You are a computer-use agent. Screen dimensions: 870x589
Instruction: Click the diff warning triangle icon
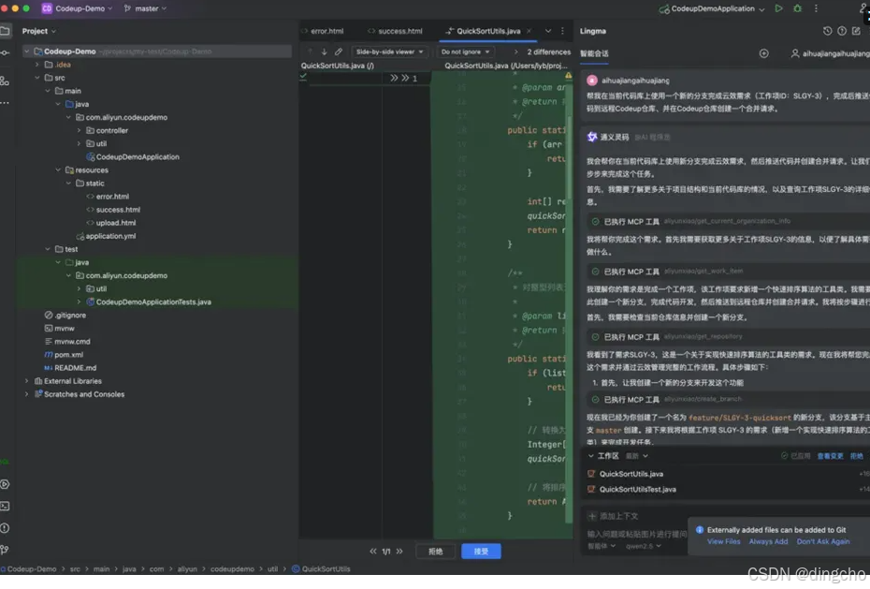568,76
